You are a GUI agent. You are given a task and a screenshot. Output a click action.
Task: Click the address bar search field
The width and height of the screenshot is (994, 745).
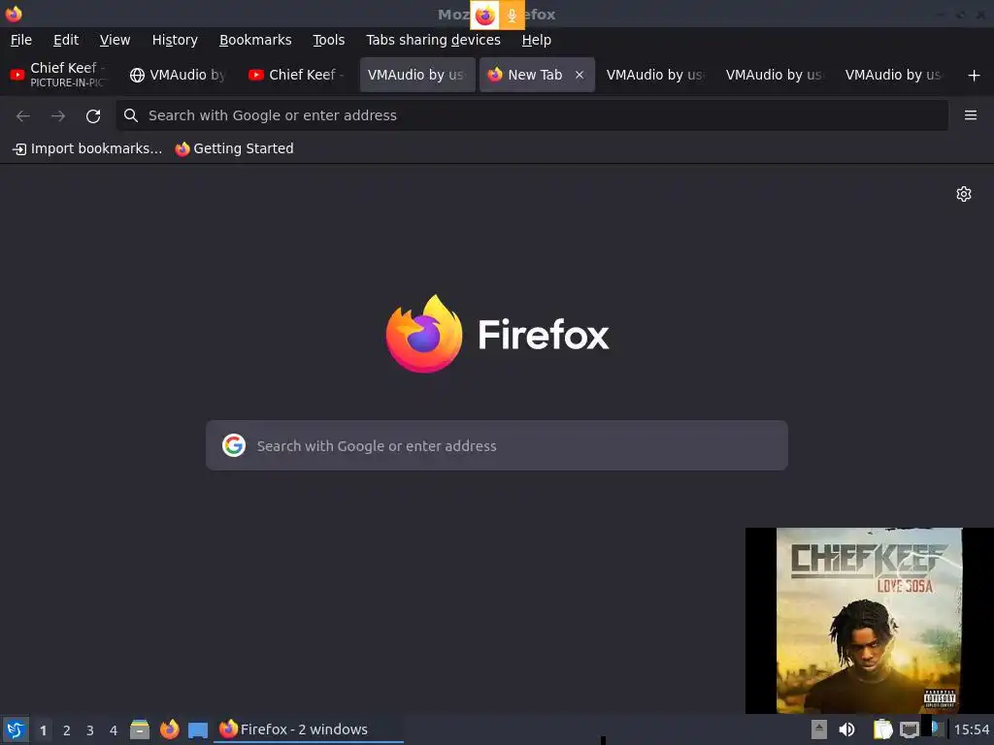532,115
